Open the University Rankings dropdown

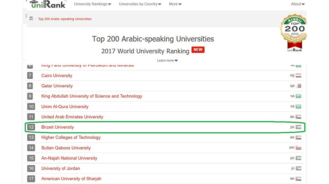pyautogui.click(x=92, y=4)
